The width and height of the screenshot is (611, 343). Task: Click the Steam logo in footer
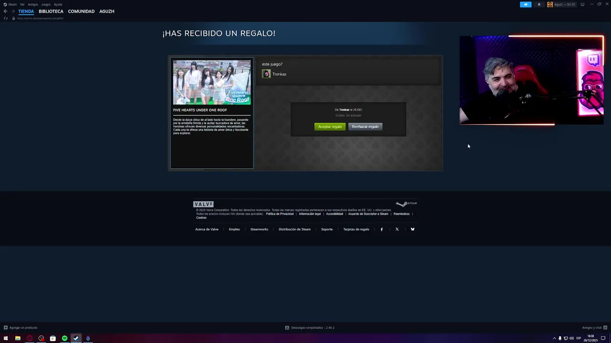pos(406,204)
